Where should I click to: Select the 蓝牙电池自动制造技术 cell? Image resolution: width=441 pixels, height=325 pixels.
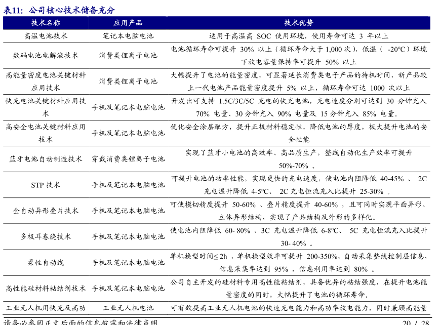click(46, 158)
